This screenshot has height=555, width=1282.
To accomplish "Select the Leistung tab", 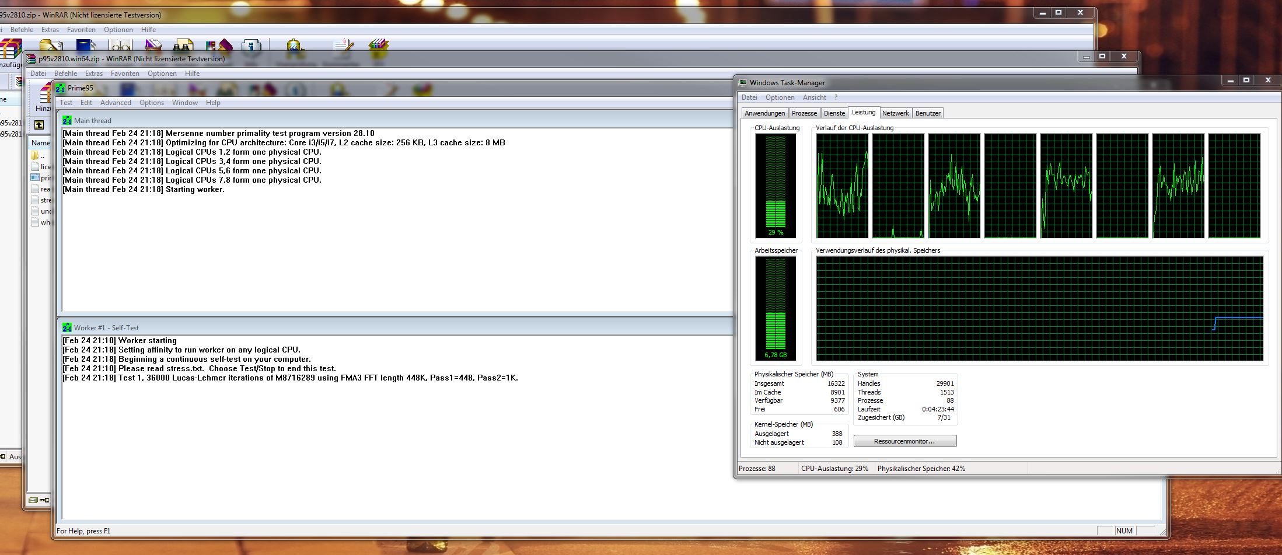I will [x=864, y=112].
